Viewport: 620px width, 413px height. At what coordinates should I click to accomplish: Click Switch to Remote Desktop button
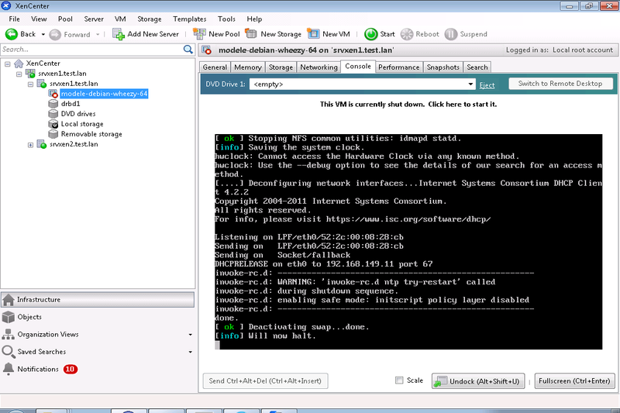coord(560,84)
